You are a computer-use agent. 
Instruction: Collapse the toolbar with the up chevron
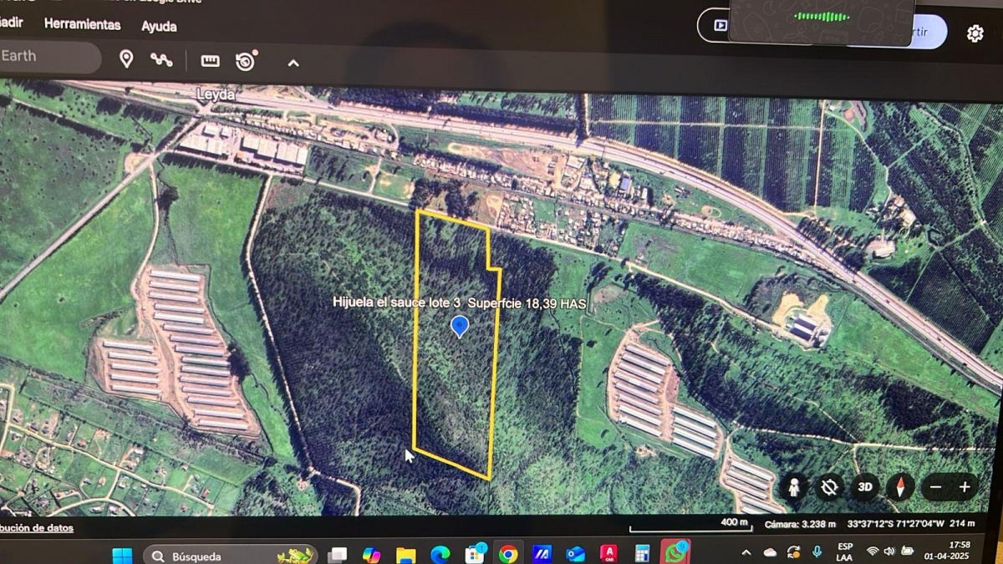point(293,63)
